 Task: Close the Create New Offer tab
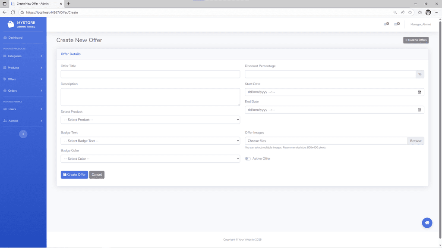pyautogui.click(x=60, y=3)
